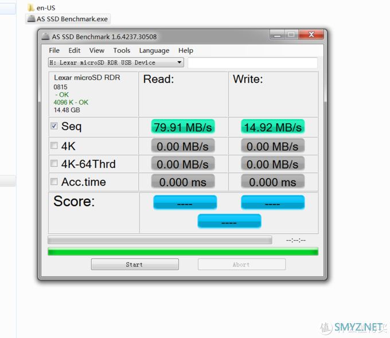The width and height of the screenshot is (390, 338).
Task: Close the AS SSD Benchmark window
Action: pyautogui.click(x=311, y=34)
